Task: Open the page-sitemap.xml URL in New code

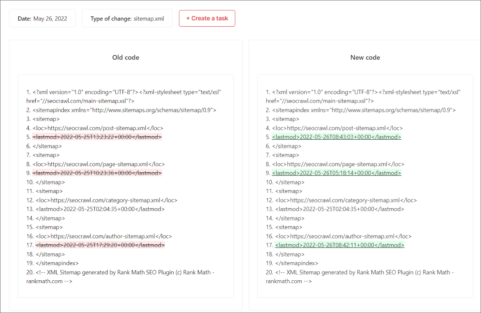Action: click(341, 164)
